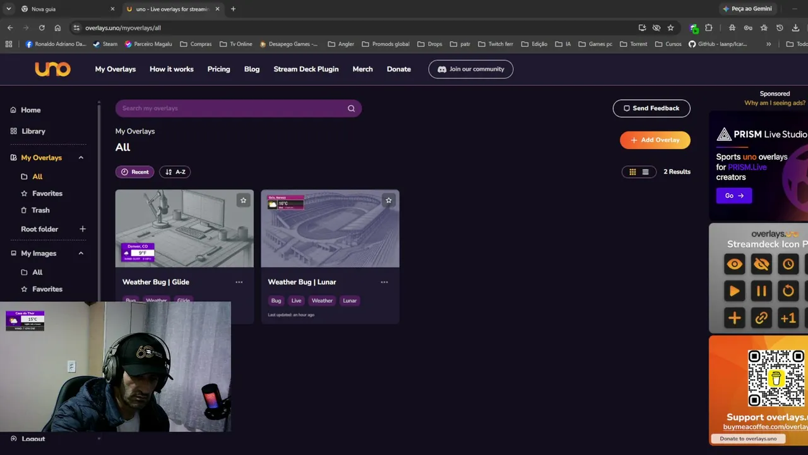Image resolution: width=808 pixels, height=455 pixels.
Task: Open My Overlays in top navigation
Action: (x=116, y=69)
